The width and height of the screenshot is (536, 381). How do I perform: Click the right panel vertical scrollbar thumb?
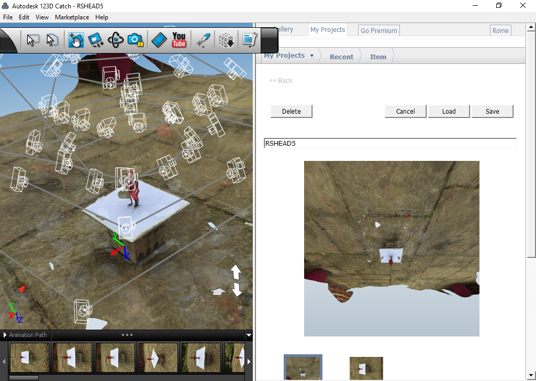point(531,144)
